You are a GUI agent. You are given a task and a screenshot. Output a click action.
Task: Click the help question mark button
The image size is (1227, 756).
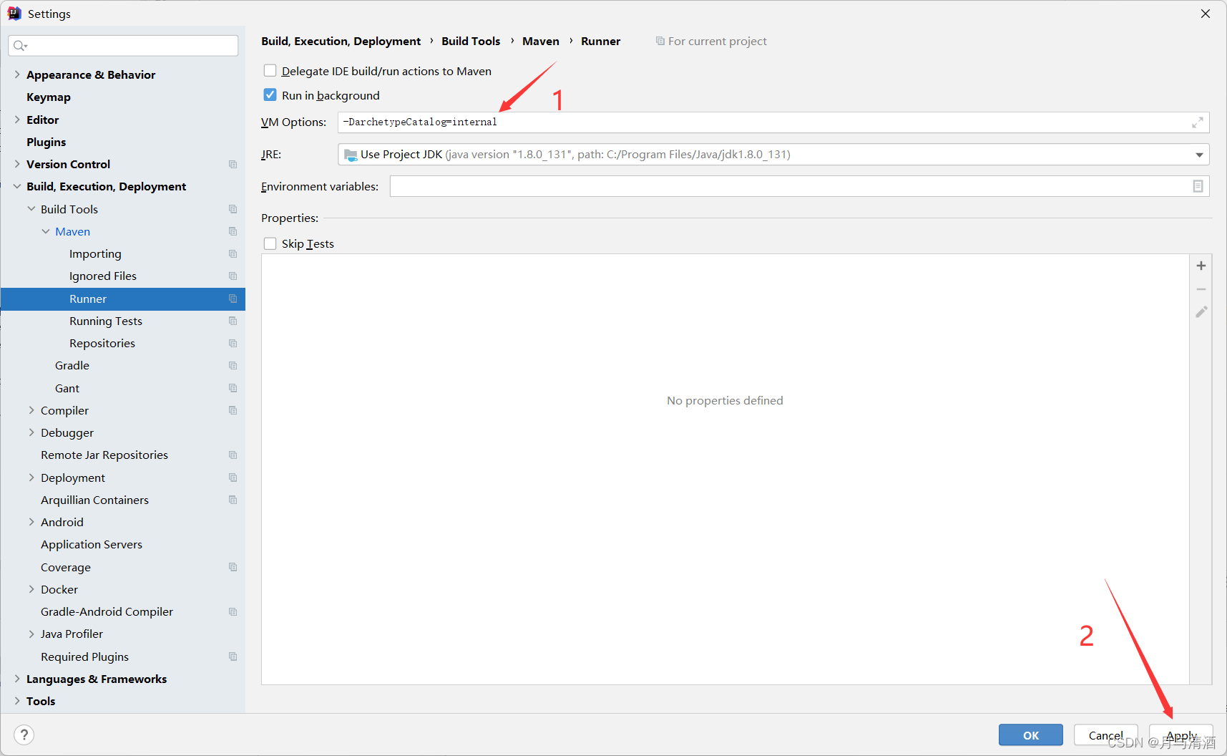pyautogui.click(x=24, y=735)
